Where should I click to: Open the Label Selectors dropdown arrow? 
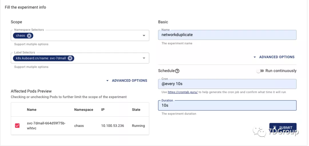[x=144, y=58]
